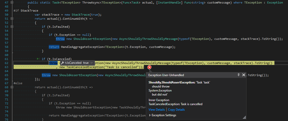
Task: Click the highlighted 'throw' keyword on line 62
Action: point(53,63)
